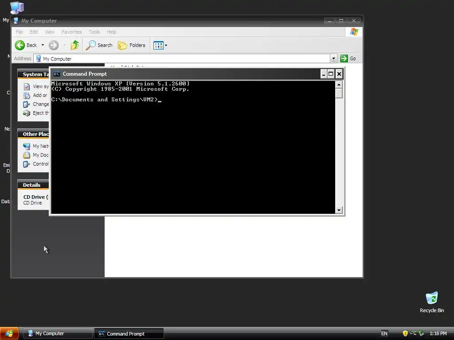Click the Search magnifier toolbar button
Screen dimensions: 454x340
(x=99, y=45)
